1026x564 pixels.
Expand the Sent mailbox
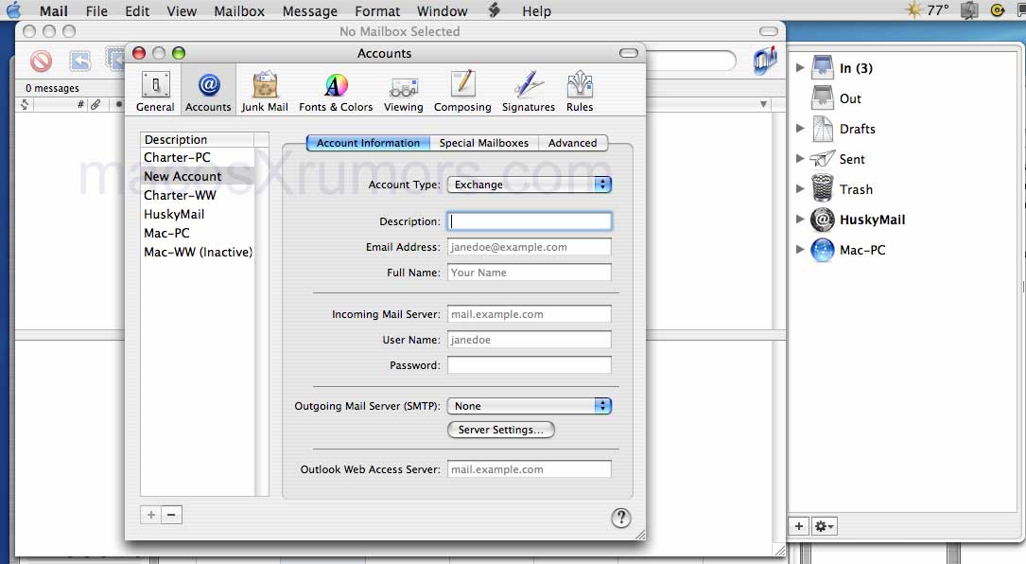point(800,159)
